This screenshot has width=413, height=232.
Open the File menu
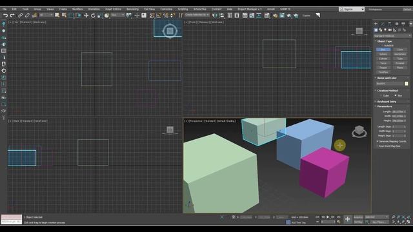click(5, 9)
